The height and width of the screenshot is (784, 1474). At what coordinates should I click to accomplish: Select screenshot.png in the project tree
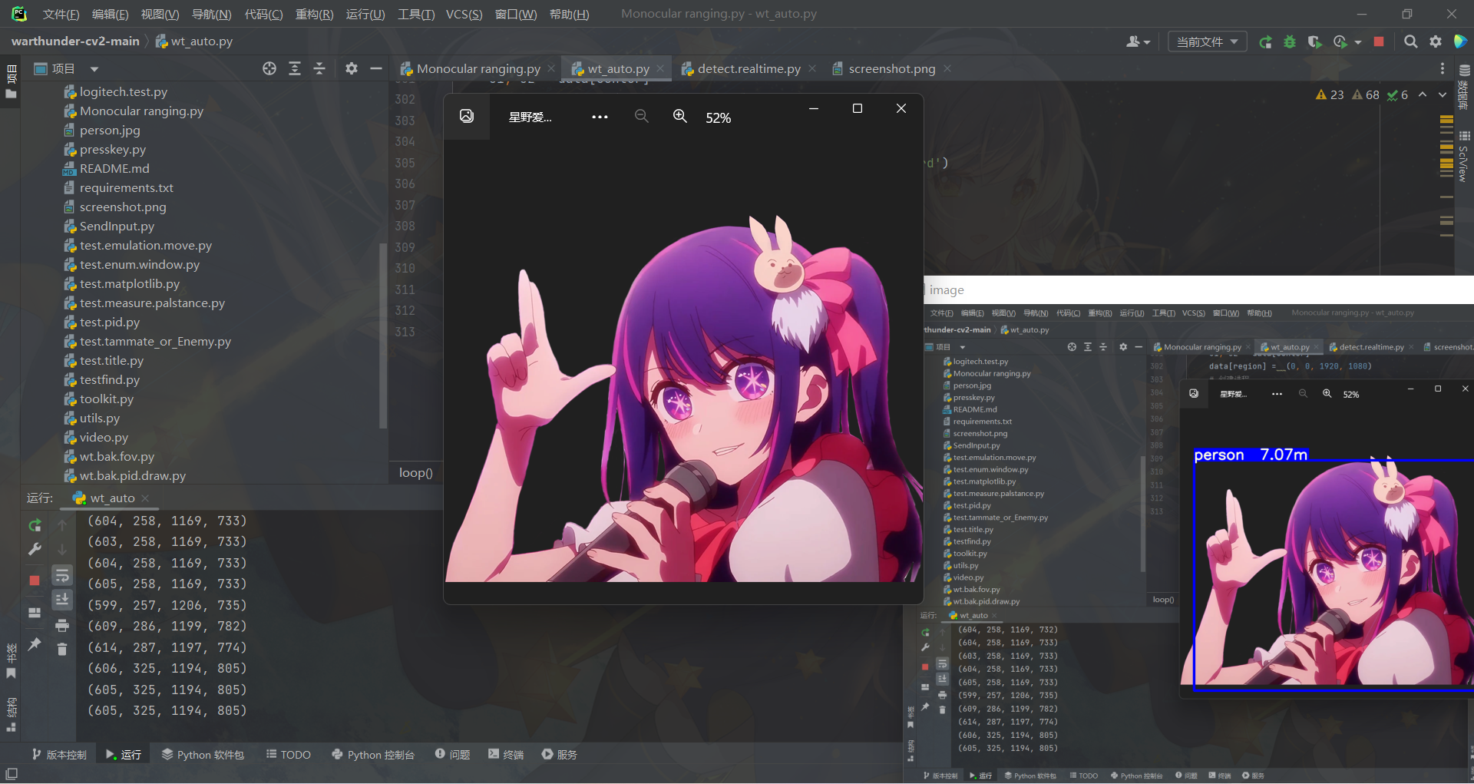[x=123, y=207]
